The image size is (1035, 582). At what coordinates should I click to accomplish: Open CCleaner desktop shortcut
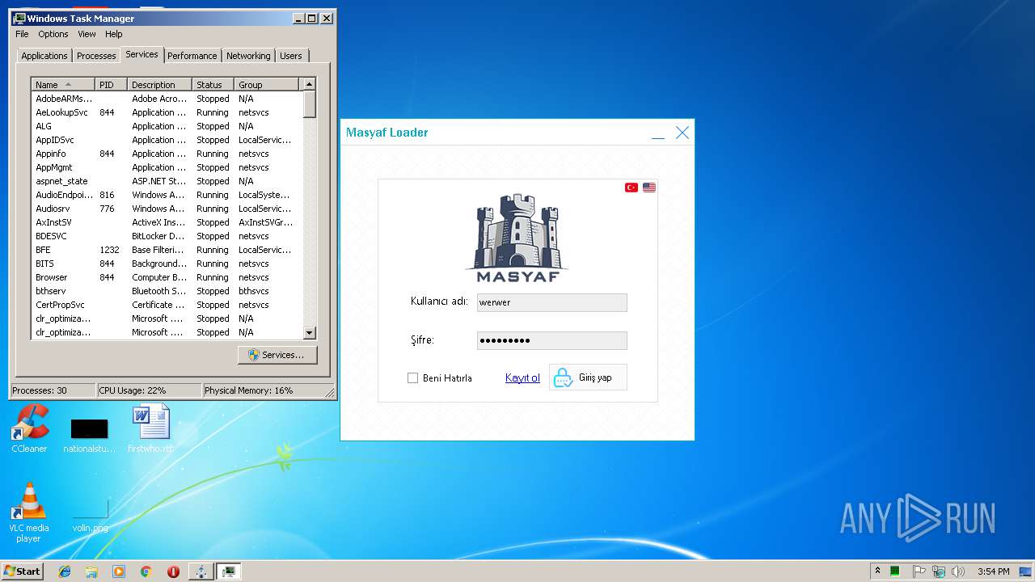pos(29,428)
